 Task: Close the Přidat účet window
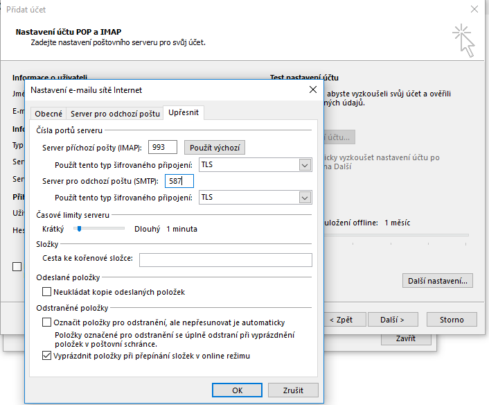(x=473, y=9)
